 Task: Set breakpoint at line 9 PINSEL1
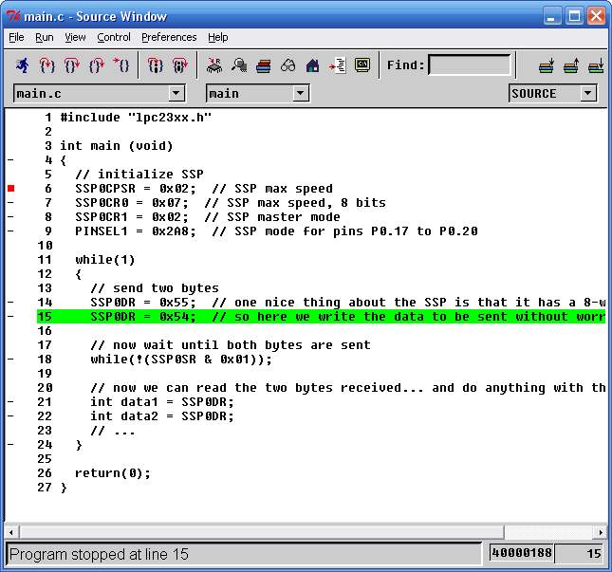pyautogui.click(x=10, y=231)
